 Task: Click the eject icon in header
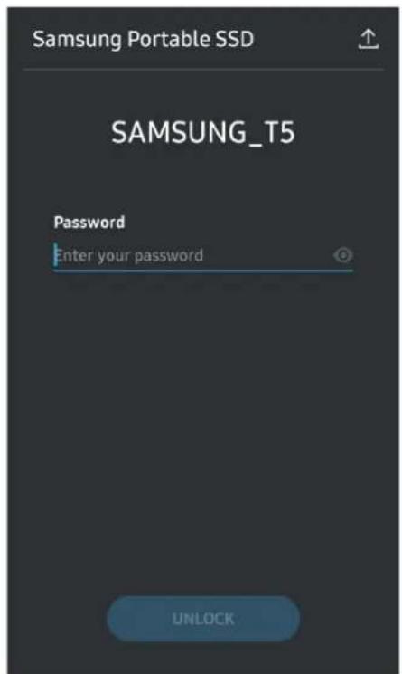[x=369, y=39]
